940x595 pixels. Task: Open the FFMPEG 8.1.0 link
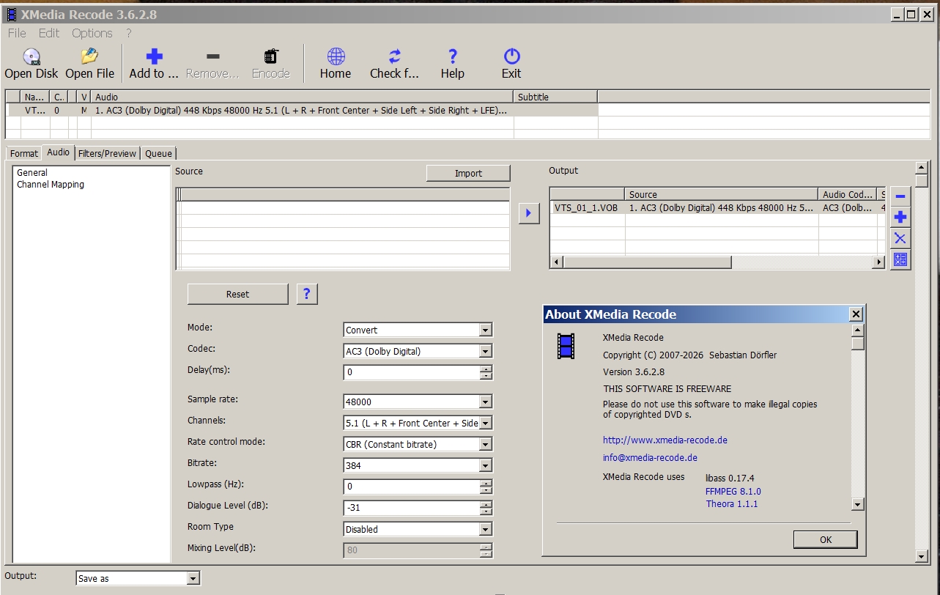click(733, 492)
